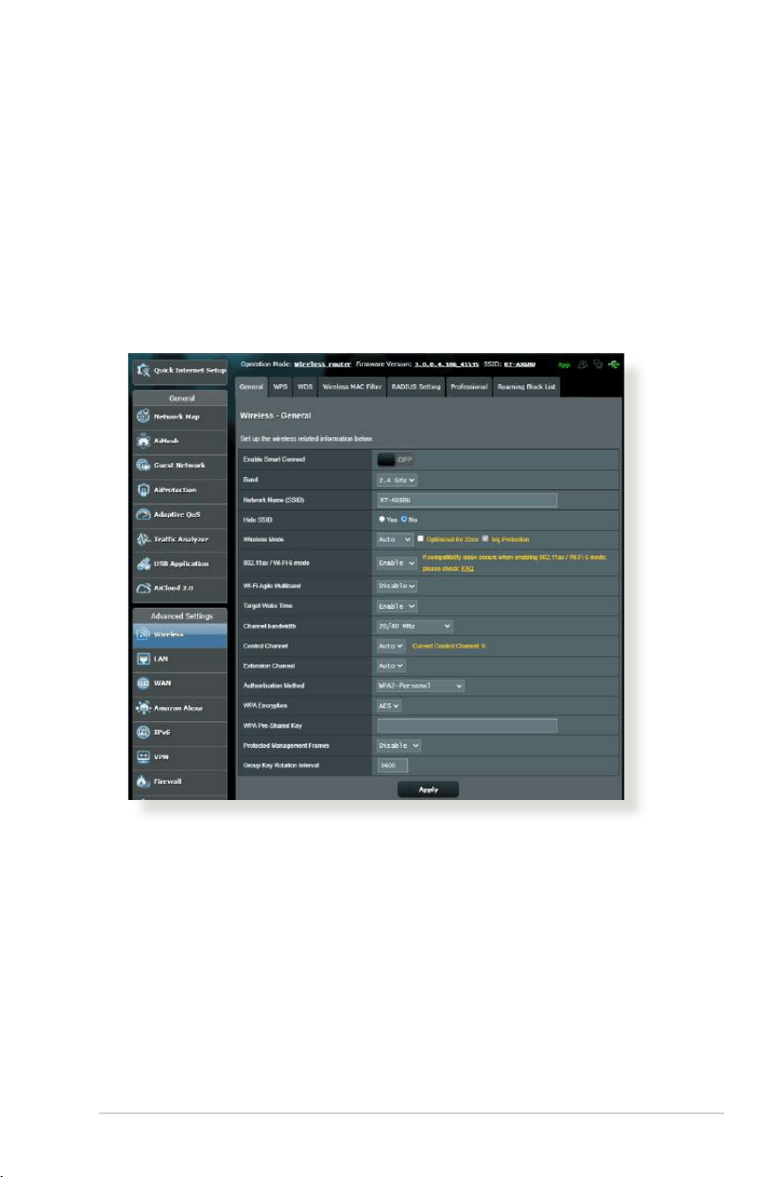This screenshot has height=1177, width=781.
Task: Open the USB Application icon
Action: click(x=144, y=564)
